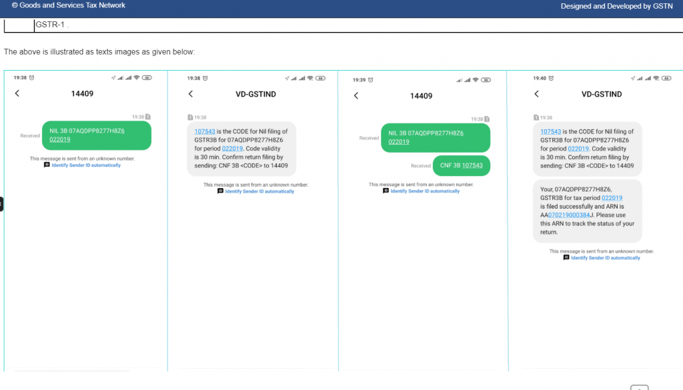Click Wi-Fi icon in 19:38 14409 status bar

[x=137, y=77]
